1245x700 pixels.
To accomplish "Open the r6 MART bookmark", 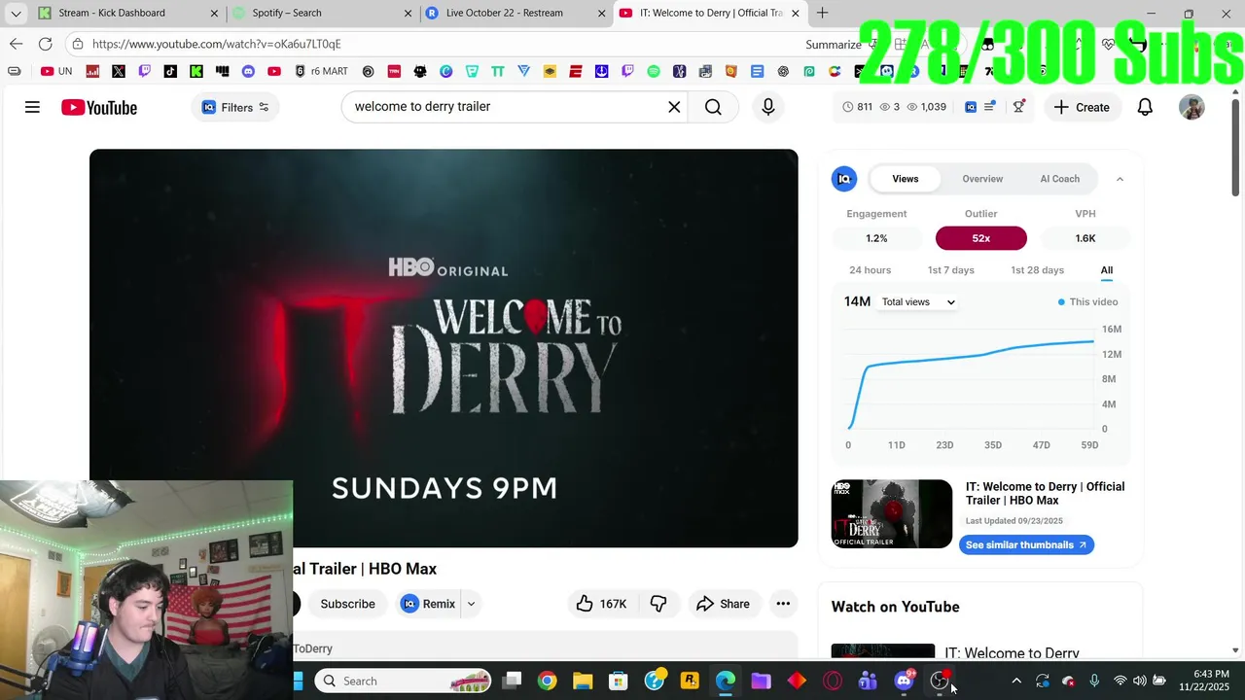I will (x=321, y=71).
